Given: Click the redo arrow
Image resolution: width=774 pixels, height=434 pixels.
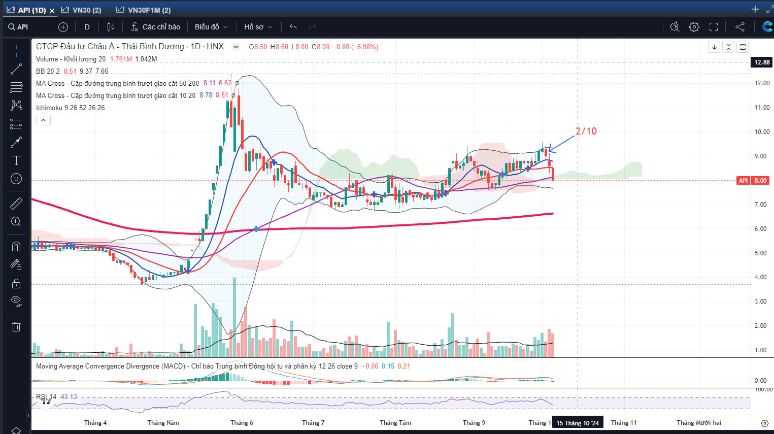Looking at the screenshot, I should tap(312, 27).
